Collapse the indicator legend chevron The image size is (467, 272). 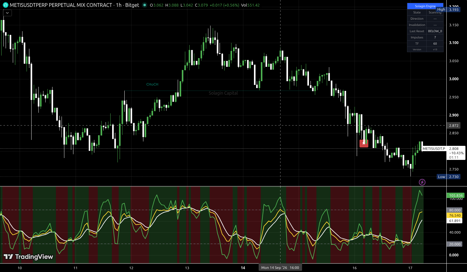coord(7,13)
